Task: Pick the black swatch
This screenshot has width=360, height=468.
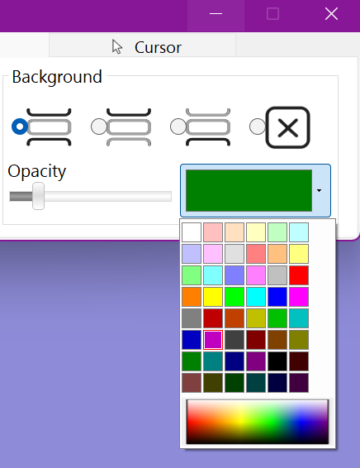Action: tap(277, 361)
